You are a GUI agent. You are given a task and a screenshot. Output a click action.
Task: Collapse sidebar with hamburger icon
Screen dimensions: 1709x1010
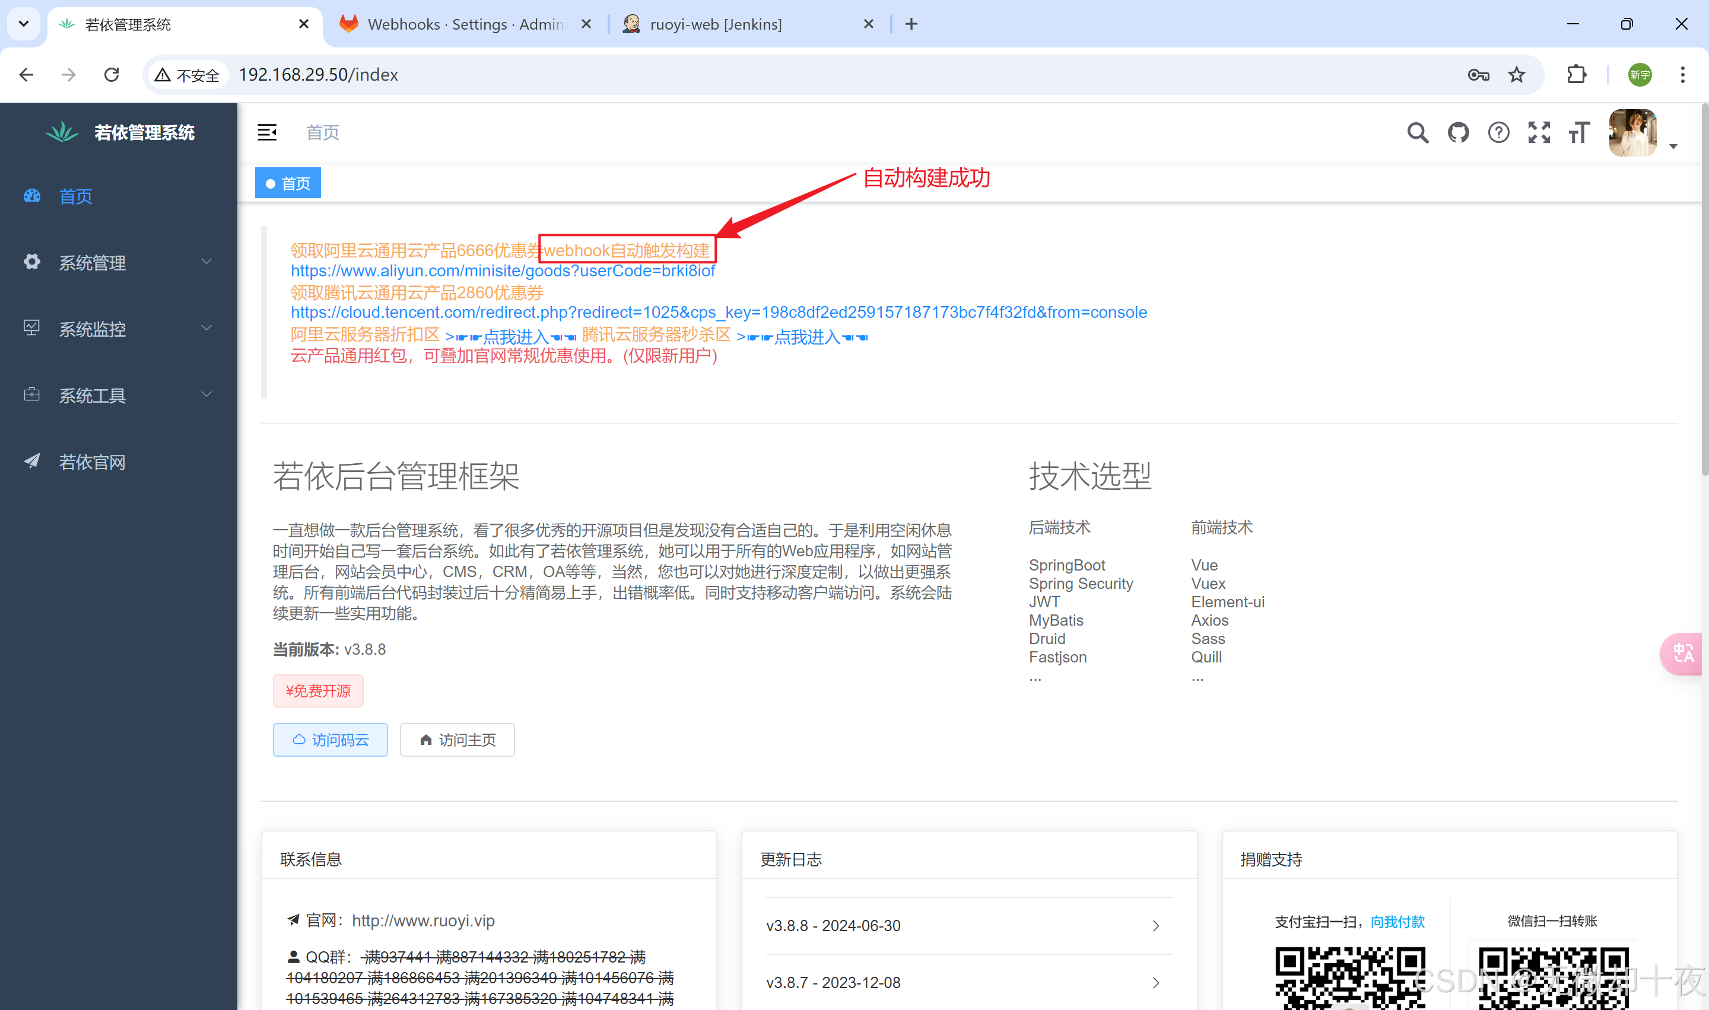[267, 133]
